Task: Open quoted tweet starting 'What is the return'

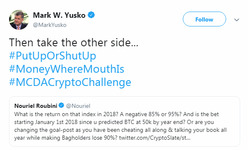Action: pyautogui.click(x=125, y=121)
